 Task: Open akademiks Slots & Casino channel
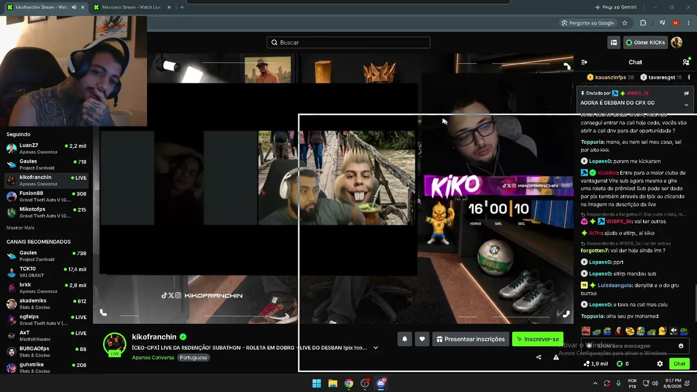point(46,304)
